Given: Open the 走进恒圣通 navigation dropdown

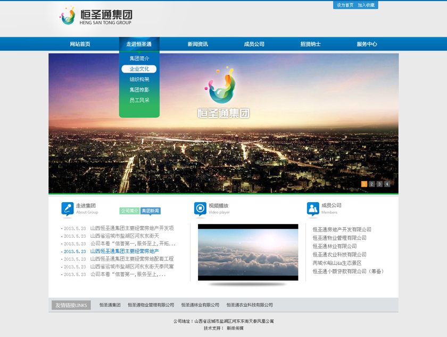Looking at the screenshot, I should point(139,44).
